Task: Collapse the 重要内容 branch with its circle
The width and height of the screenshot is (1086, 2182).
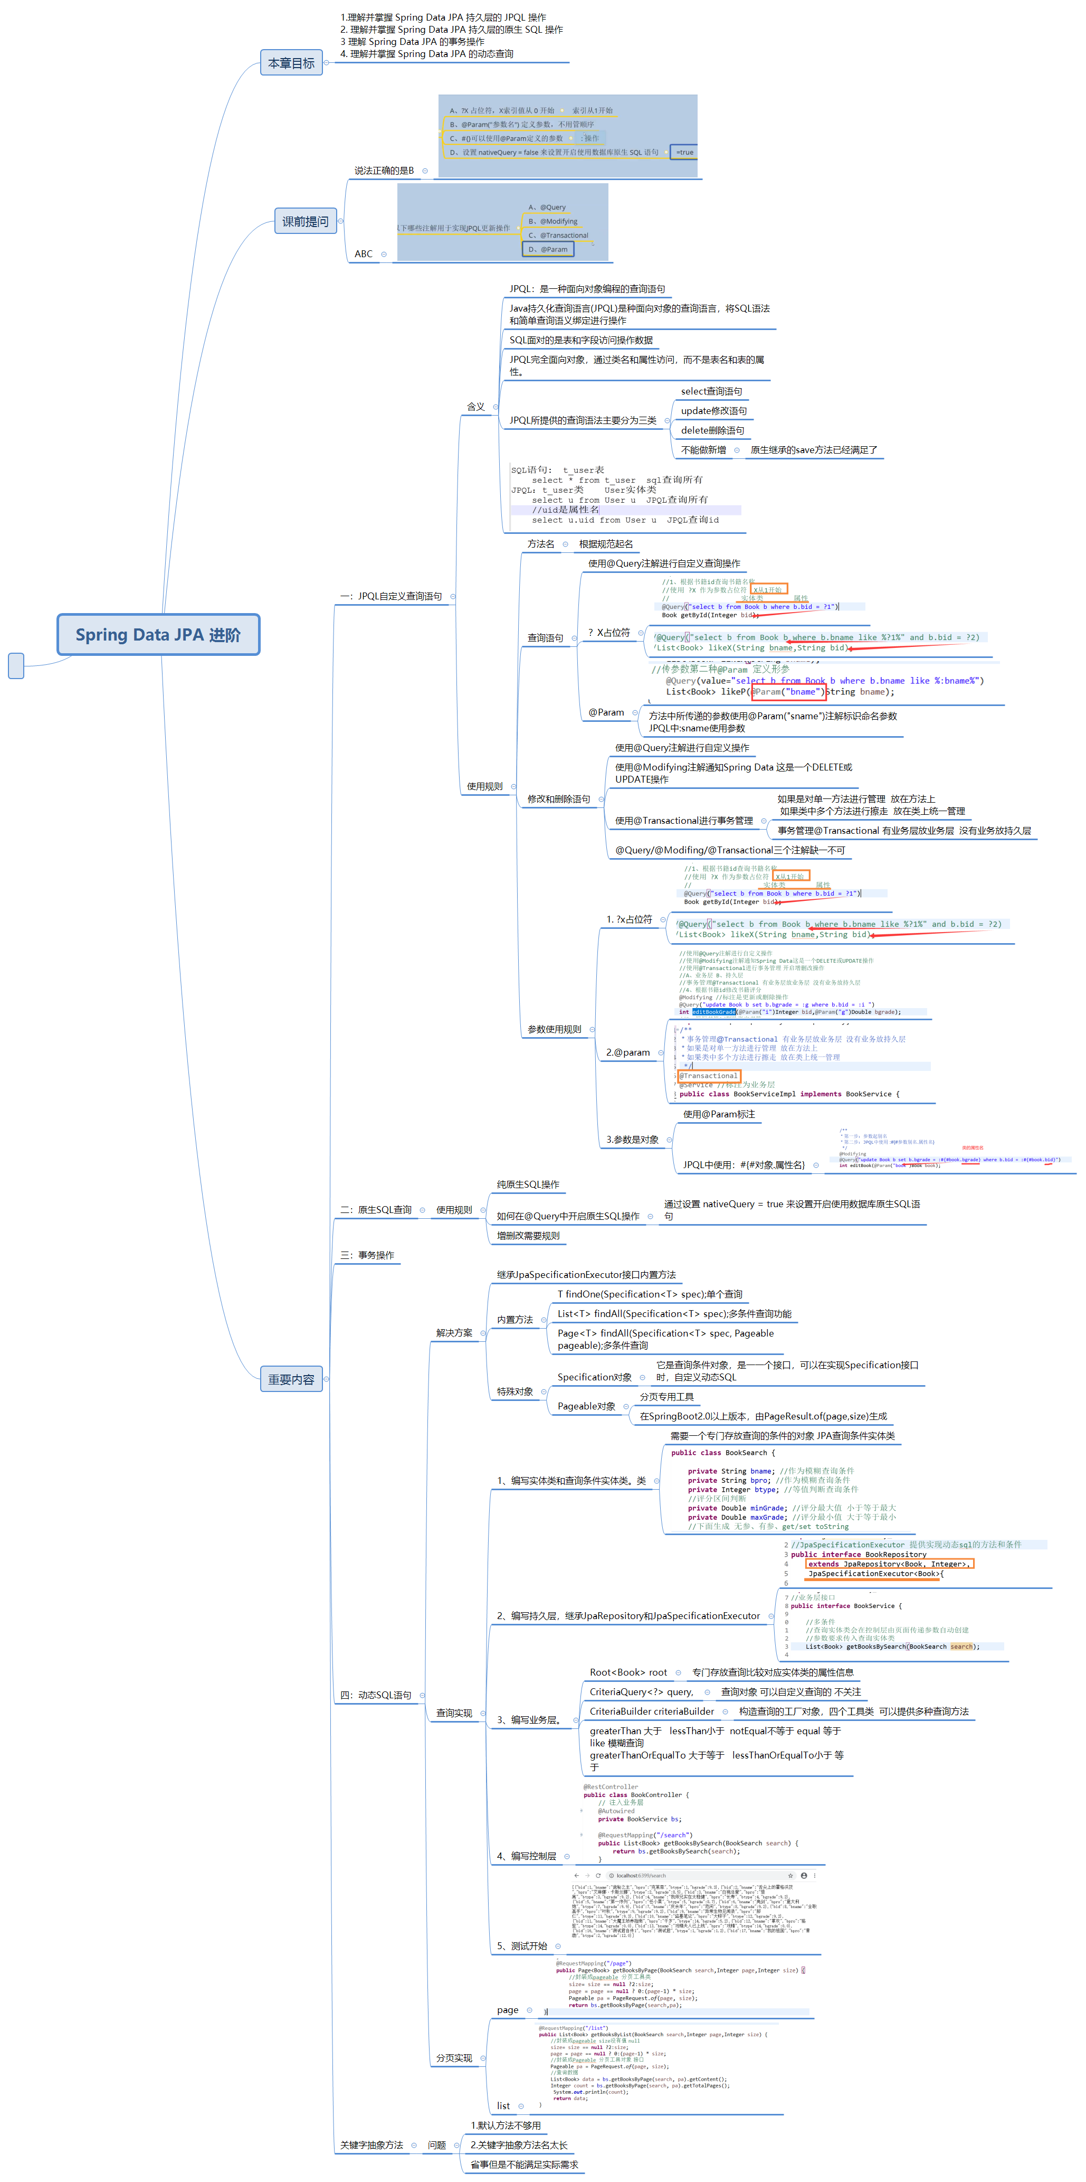Action: coord(327,1379)
